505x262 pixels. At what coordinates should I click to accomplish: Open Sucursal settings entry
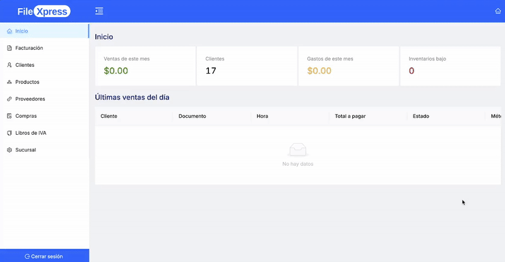click(44, 150)
